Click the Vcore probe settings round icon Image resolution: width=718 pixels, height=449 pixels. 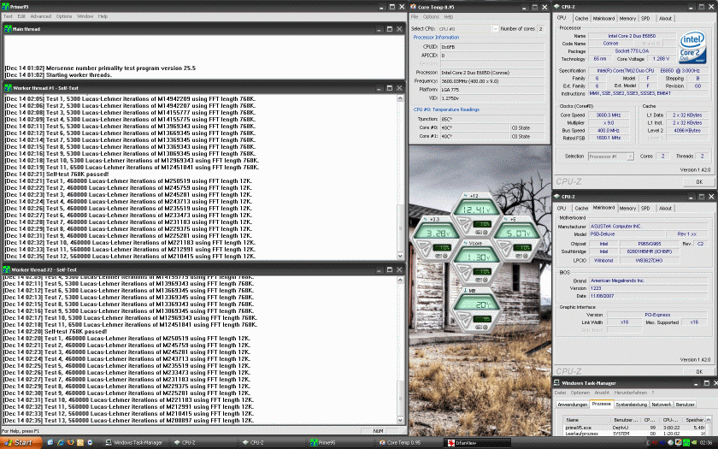(x=486, y=280)
